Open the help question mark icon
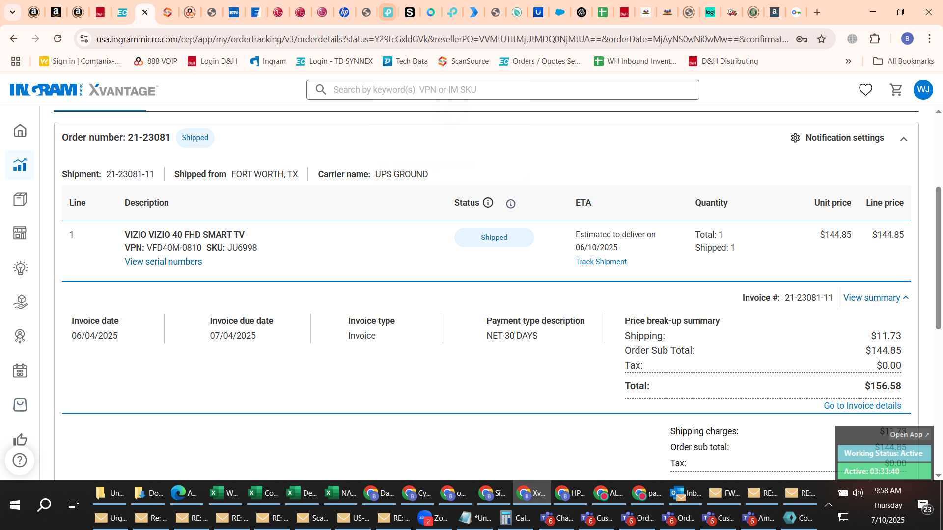Viewport: 943px width, 530px height. (20, 460)
